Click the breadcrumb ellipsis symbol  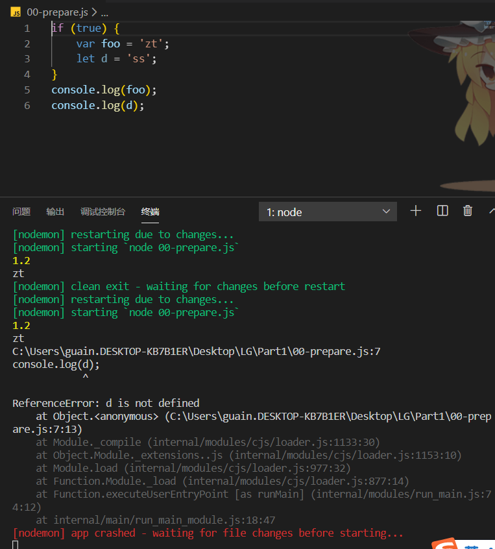[x=104, y=14]
